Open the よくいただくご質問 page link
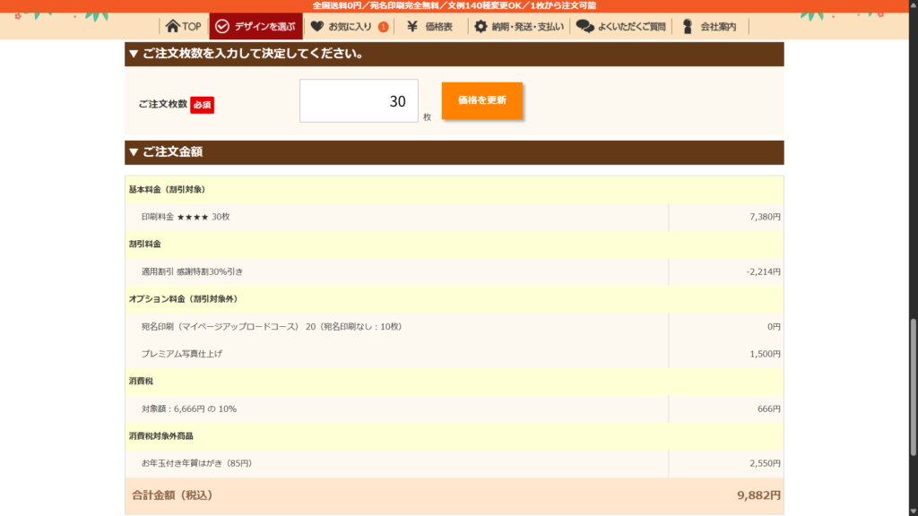This screenshot has width=918, height=516. click(x=631, y=27)
